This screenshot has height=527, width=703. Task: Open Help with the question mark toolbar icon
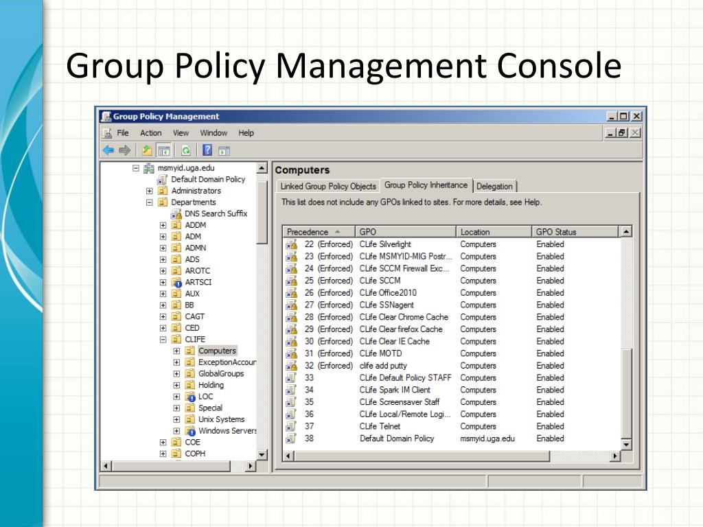point(207,150)
